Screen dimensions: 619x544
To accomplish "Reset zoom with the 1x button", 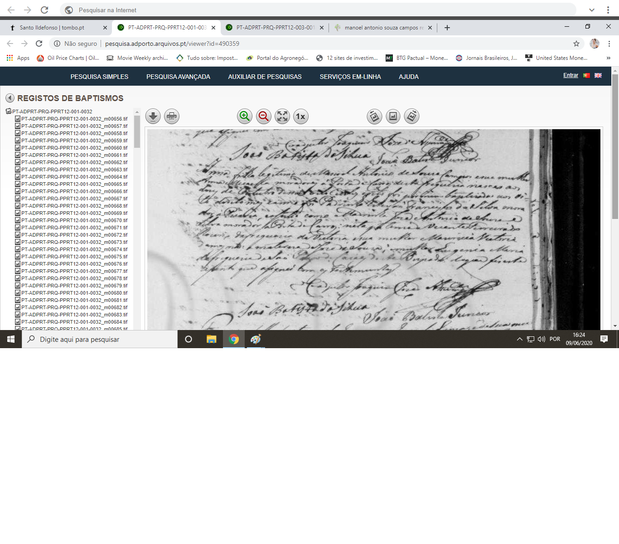I will 301,117.
